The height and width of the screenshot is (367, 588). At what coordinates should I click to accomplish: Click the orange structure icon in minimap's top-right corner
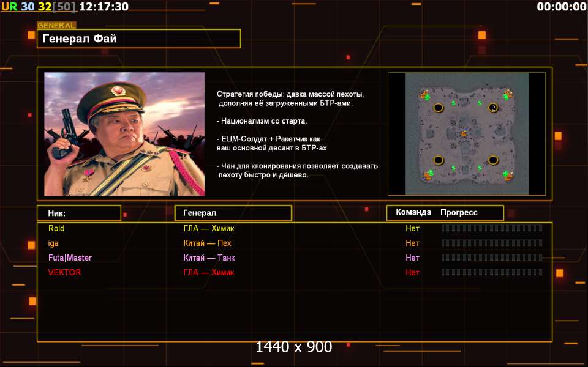[508, 93]
